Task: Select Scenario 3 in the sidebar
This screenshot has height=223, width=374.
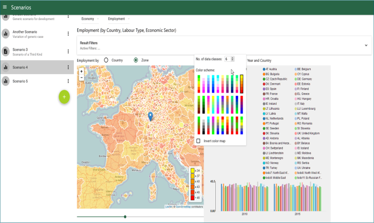Action: click(37, 51)
